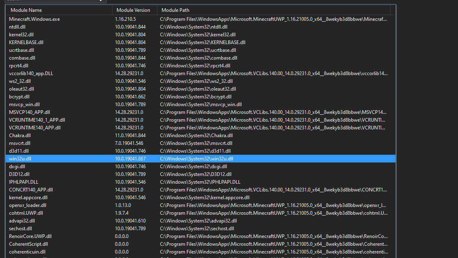
Task: Click the sechost.dll path cell
Action: coord(197,229)
